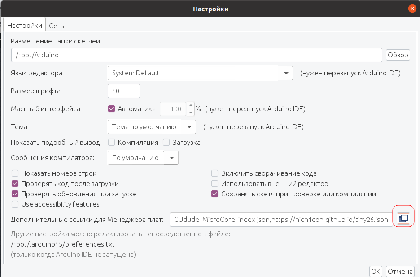Image resolution: width=420 pixels, height=277 pixels.
Task: Switch to the Сеть tab
Action: click(x=57, y=26)
